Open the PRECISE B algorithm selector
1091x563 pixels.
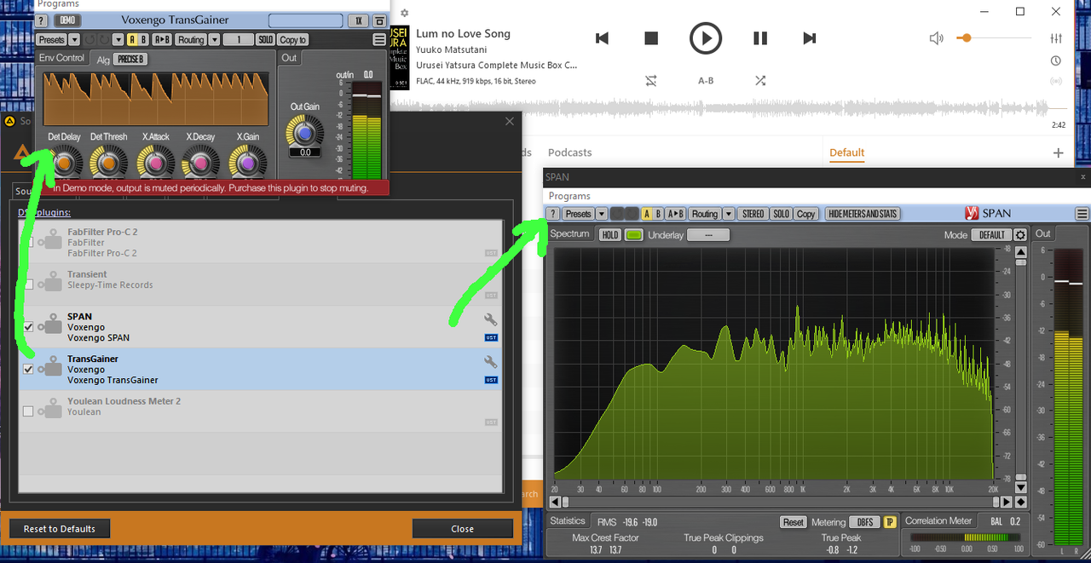[x=130, y=59]
